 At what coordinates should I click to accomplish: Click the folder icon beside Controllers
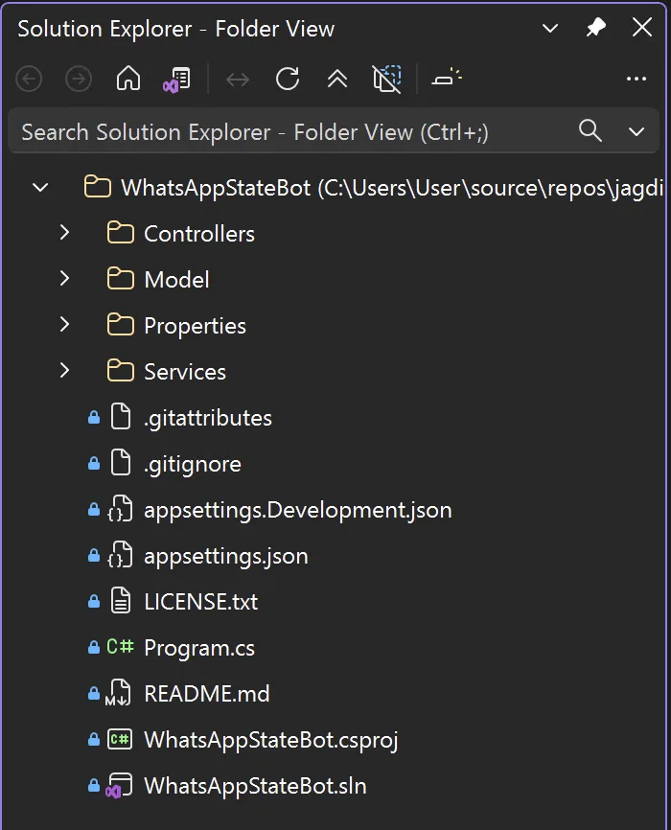point(121,233)
